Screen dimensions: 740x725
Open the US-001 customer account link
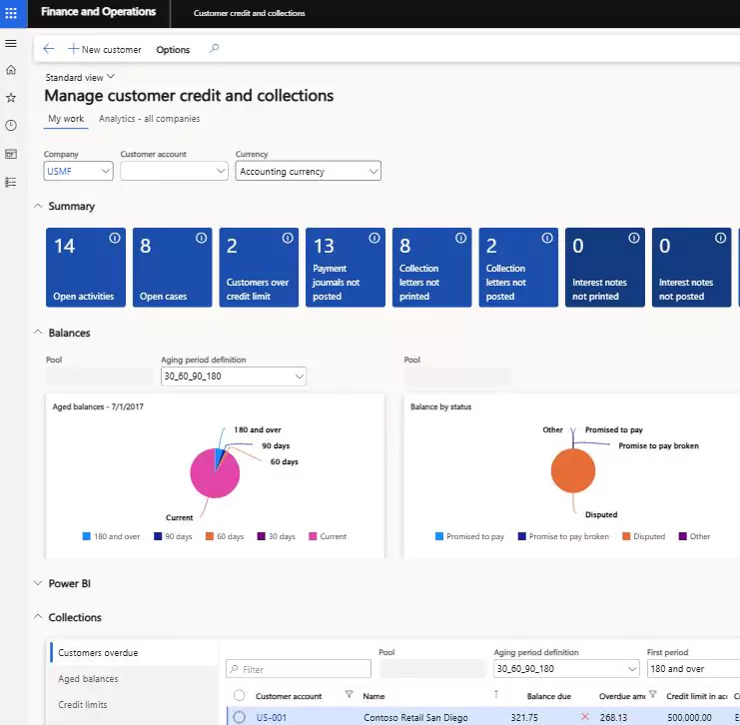(x=272, y=717)
